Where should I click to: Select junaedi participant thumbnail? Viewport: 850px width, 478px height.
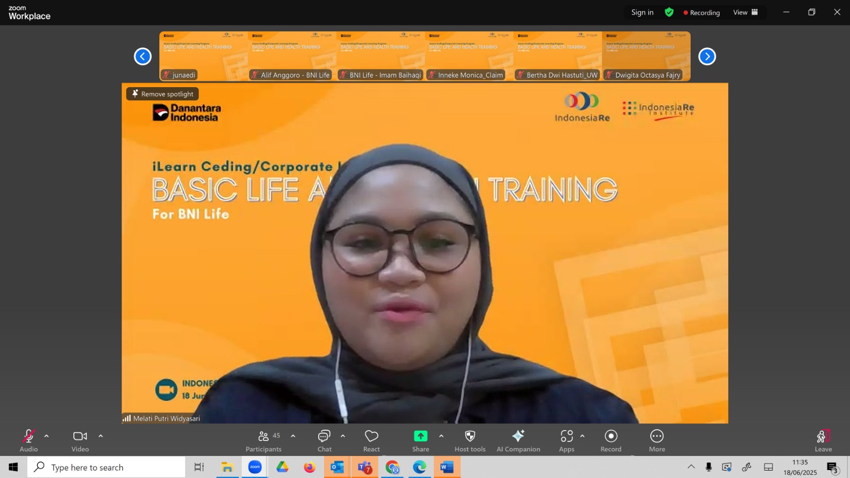pos(203,56)
